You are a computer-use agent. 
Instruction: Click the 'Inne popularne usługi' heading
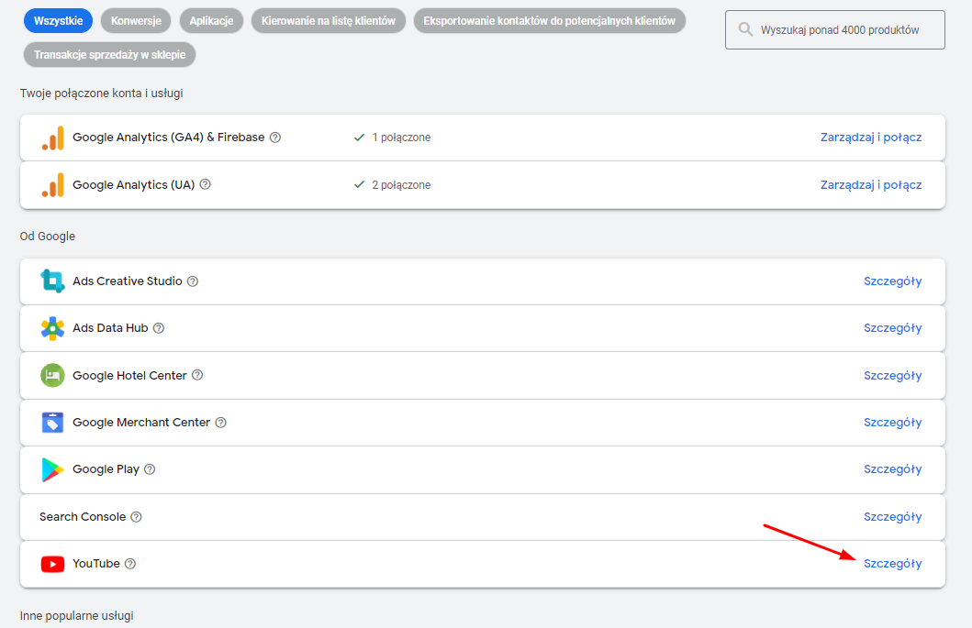[x=77, y=615]
